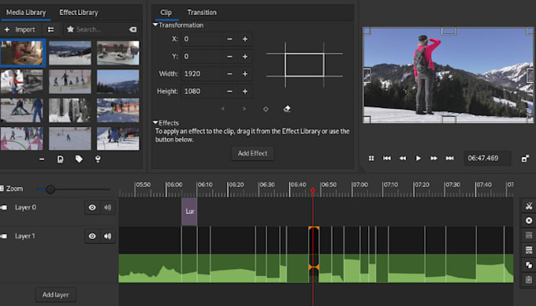Jump to the start of the timeline
Image resolution: width=536 pixels, height=306 pixels.
(x=386, y=159)
